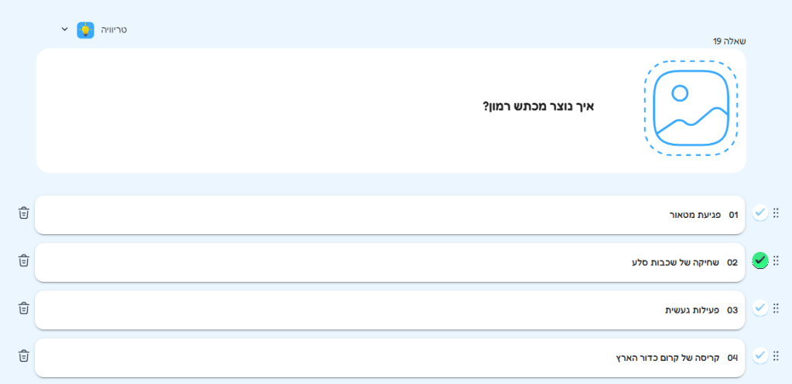Viewport: 792px width, 384px height.
Task: Mark answer 04 as correct
Action: point(760,356)
